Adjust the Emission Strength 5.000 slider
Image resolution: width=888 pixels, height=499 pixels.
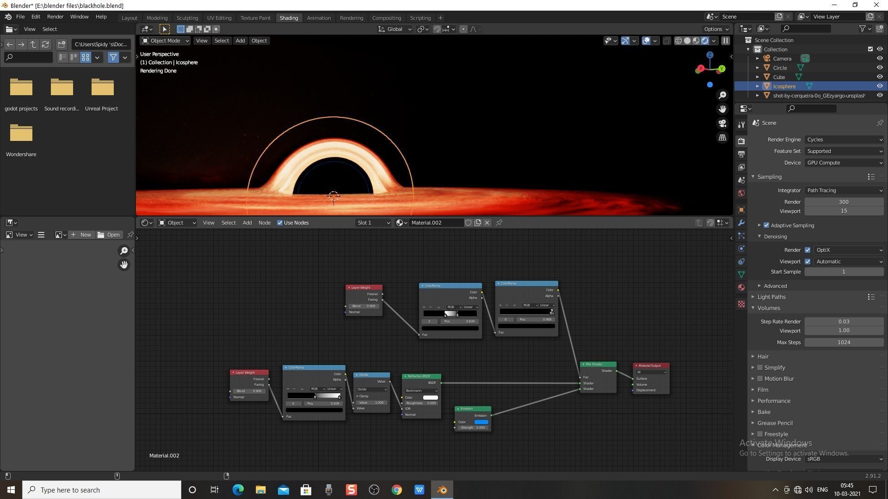(x=473, y=428)
